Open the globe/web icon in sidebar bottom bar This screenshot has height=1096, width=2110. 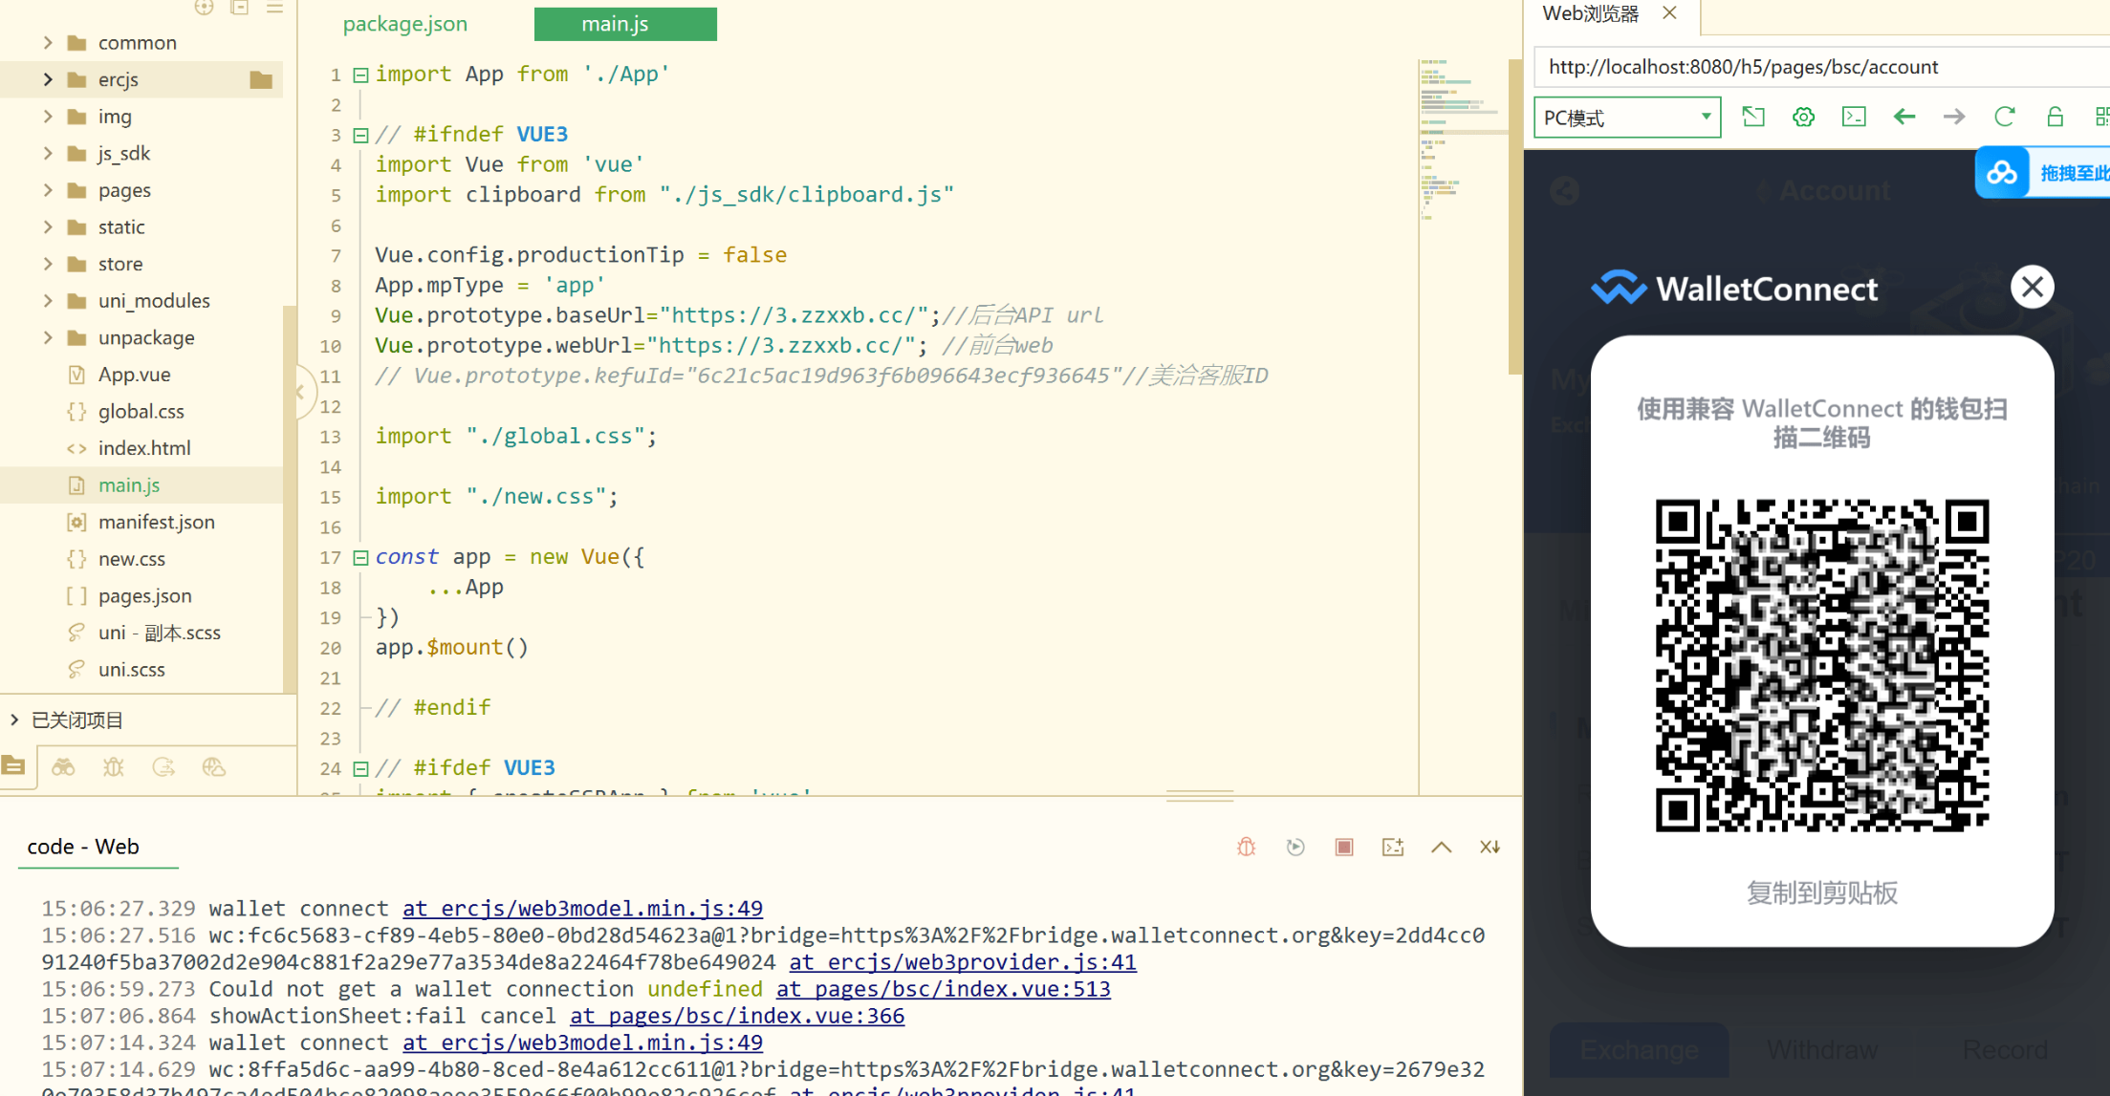point(213,766)
